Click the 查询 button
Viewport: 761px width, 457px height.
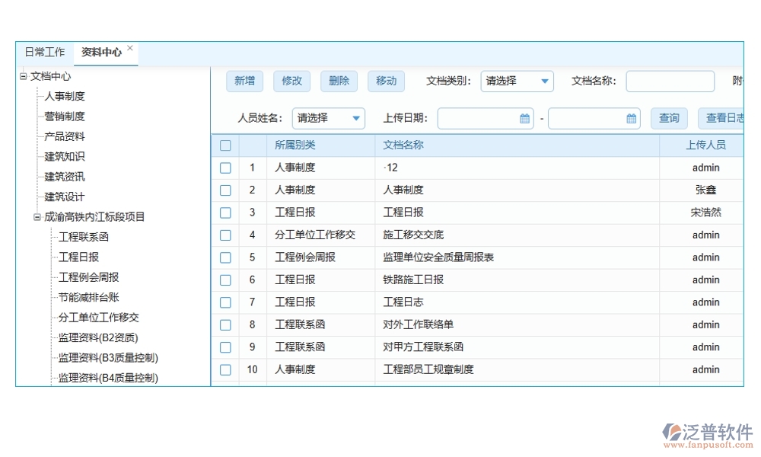[668, 118]
